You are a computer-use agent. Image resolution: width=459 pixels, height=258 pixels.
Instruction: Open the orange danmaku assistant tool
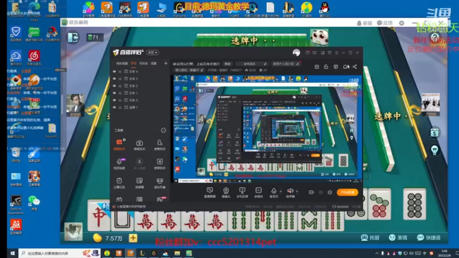pos(119,144)
